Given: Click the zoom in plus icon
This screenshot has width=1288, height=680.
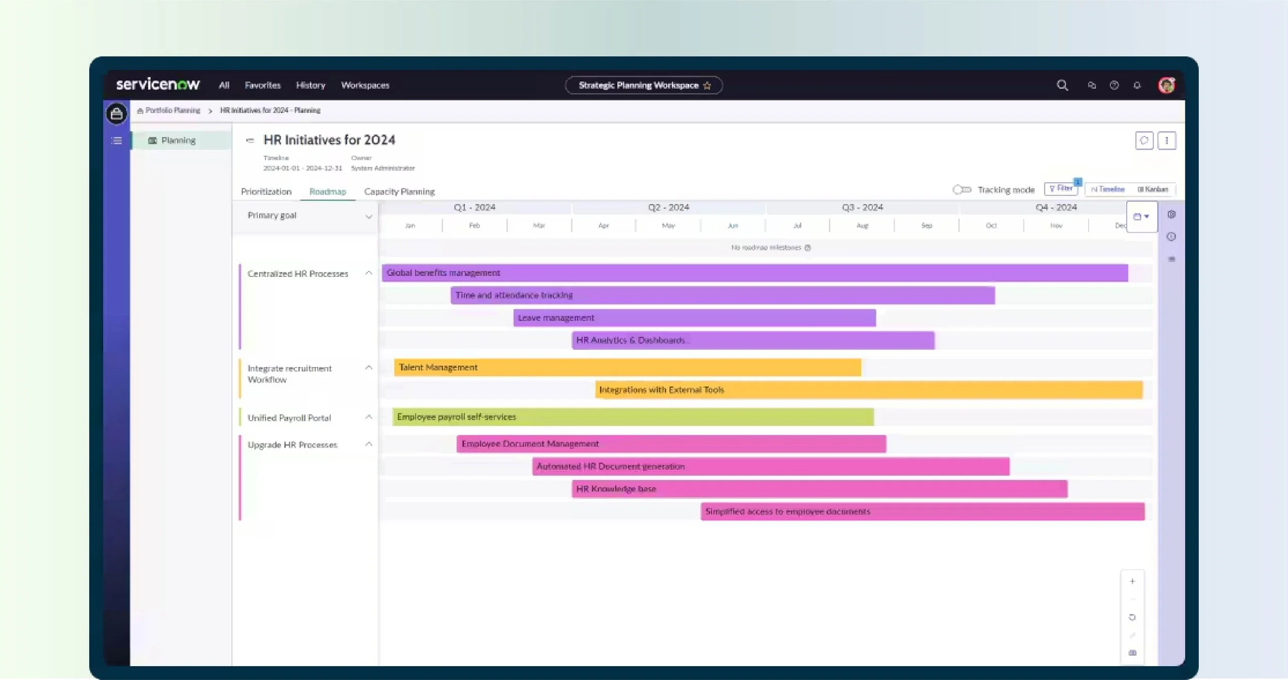Looking at the screenshot, I should (x=1132, y=581).
